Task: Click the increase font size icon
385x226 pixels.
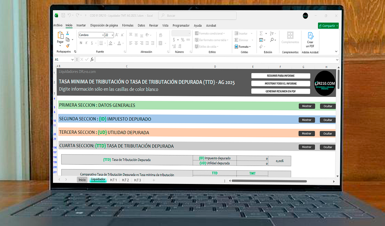Action: pyautogui.click(x=117, y=35)
